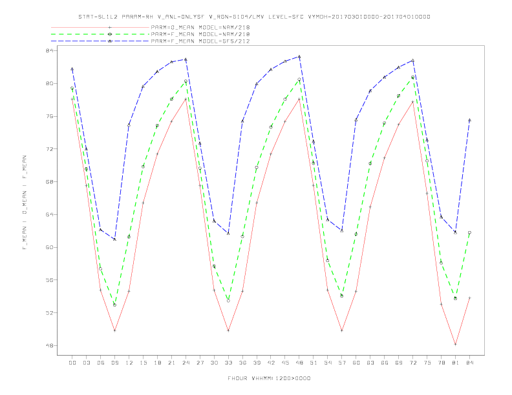Click x-axis hour label 75
Image resolution: width=512 pixels, height=395 pixels.
tap(427, 363)
